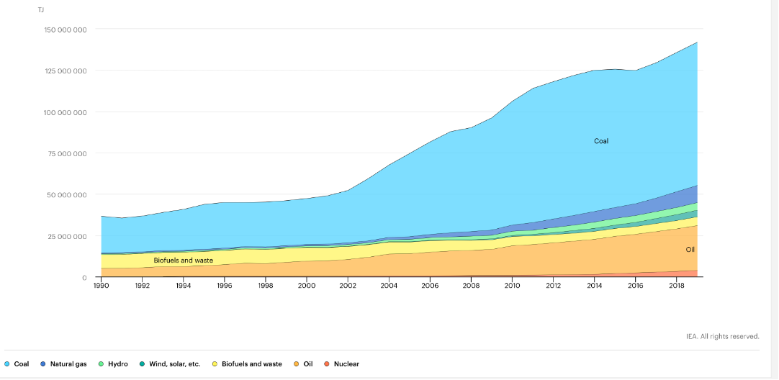Click Biofuels and waste label on chart
This screenshot has width=779, height=380.
(183, 260)
